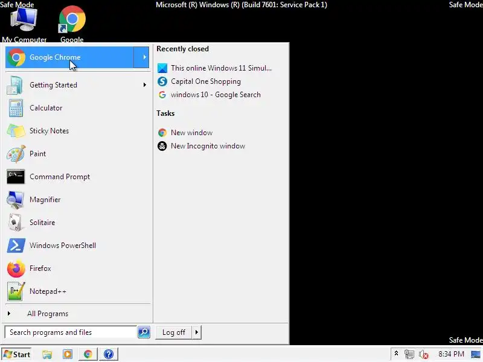This screenshot has width=483, height=362.
Task: Open Notepad++ via its icon
Action: coord(16,291)
